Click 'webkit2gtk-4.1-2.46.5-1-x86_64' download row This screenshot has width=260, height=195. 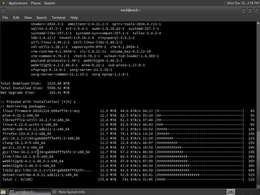(x=33, y=161)
